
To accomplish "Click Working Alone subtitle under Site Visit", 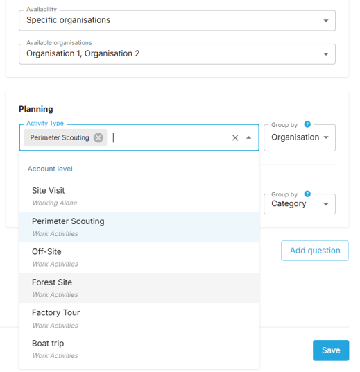I will coord(55,203).
